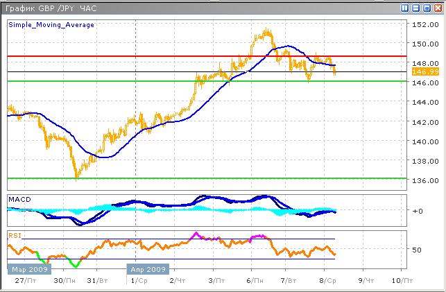Click the 1/Ср date label

139,281
